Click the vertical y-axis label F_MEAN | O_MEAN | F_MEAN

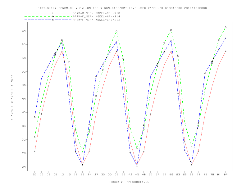pyautogui.click(x=12, y=97)
